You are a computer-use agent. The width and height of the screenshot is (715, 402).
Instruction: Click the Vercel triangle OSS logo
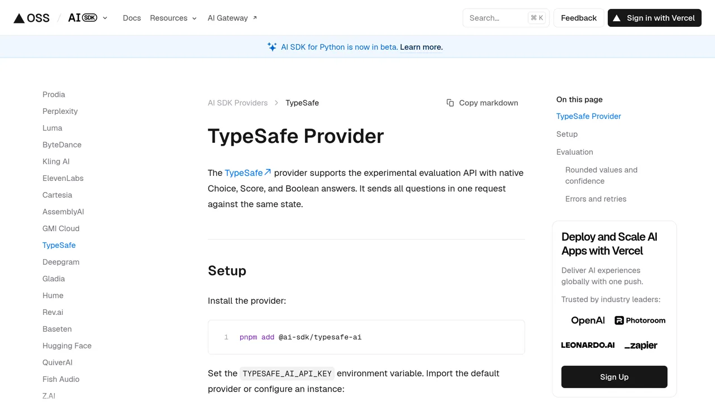click(31, 18)
